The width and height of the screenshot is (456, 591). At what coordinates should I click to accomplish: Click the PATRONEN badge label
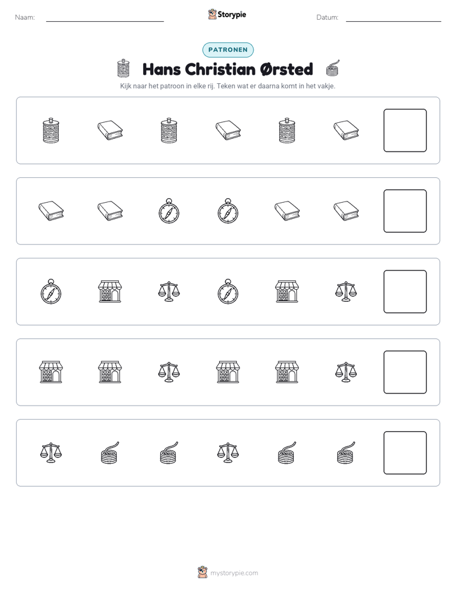228,50
